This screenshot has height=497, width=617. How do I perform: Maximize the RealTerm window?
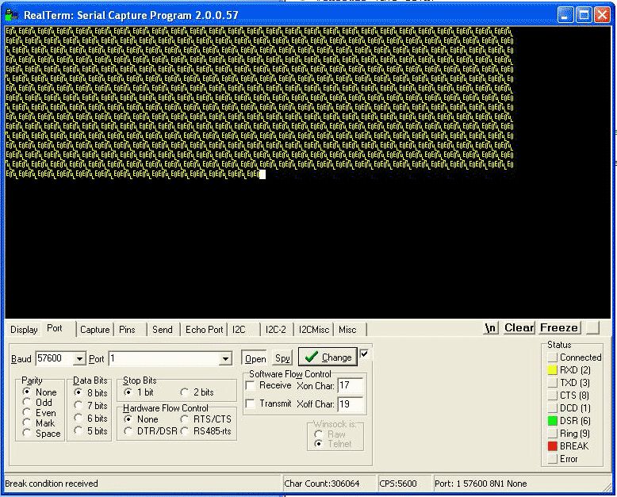pos(584,15)
